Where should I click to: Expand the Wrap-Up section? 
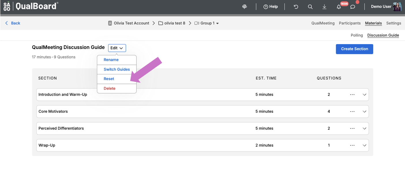tap(364, 146)
